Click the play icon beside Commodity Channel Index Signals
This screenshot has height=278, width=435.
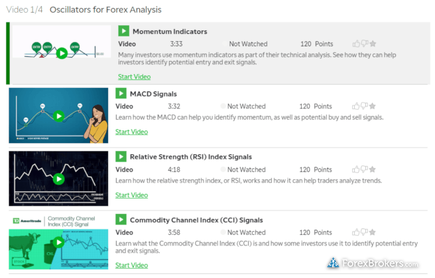[121, 220]
